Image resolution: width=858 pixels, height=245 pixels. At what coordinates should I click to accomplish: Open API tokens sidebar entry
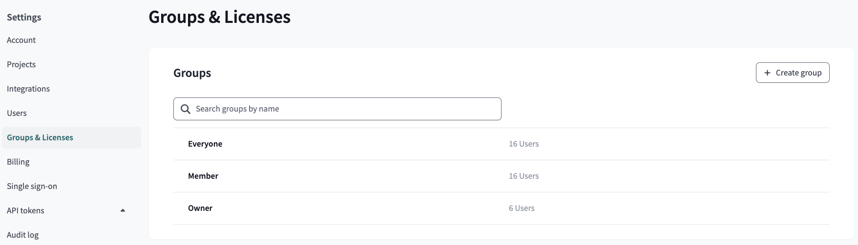click(x=26, y=210)
